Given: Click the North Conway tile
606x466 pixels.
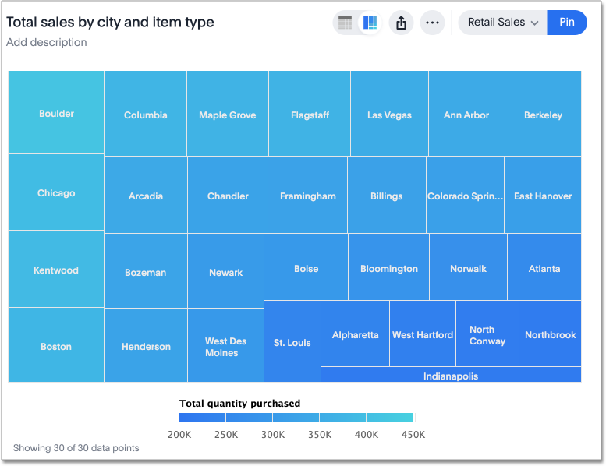Looking at the screenshot, I should point(487,335).
